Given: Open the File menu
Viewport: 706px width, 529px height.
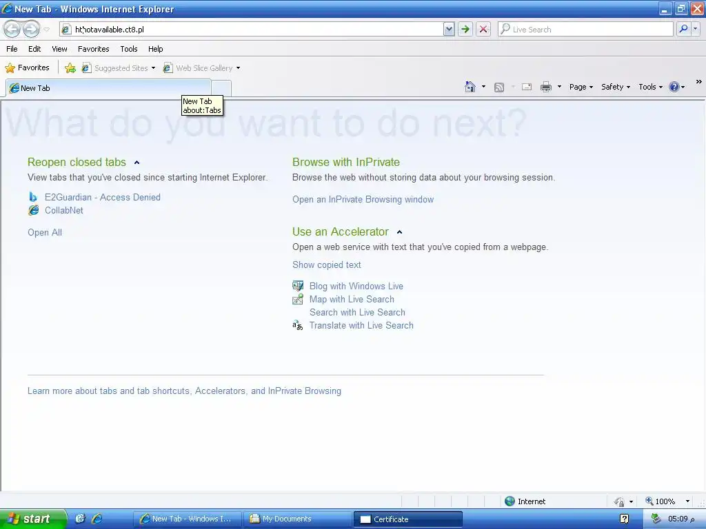Looking at the screenshot, I should point(12,49).
